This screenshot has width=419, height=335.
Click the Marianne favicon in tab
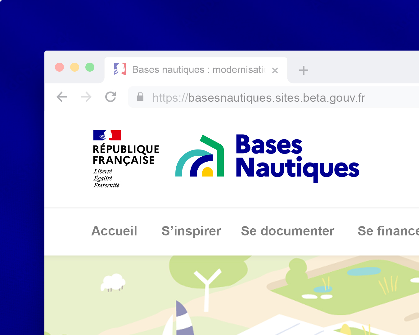[x=120, y=69]
